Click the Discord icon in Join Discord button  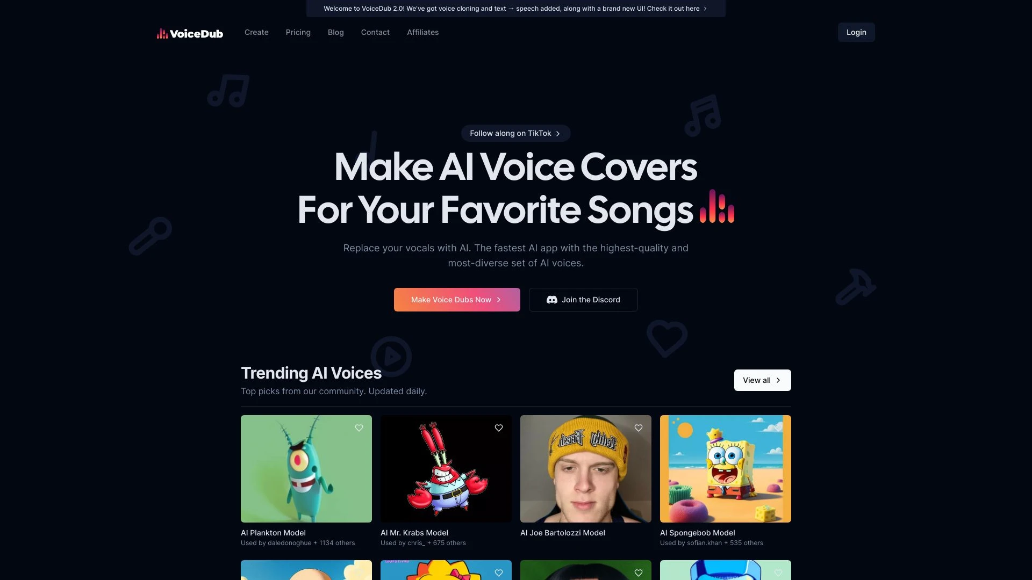(x=551, y=299)
